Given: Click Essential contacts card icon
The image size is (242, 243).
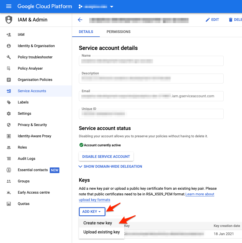Looking at the screenshot, I should coord(9,170).
